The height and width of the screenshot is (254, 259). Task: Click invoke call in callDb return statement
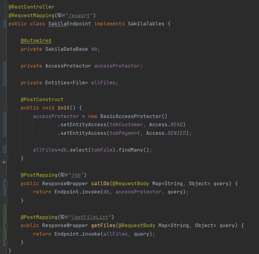click(x=91, y=192)
